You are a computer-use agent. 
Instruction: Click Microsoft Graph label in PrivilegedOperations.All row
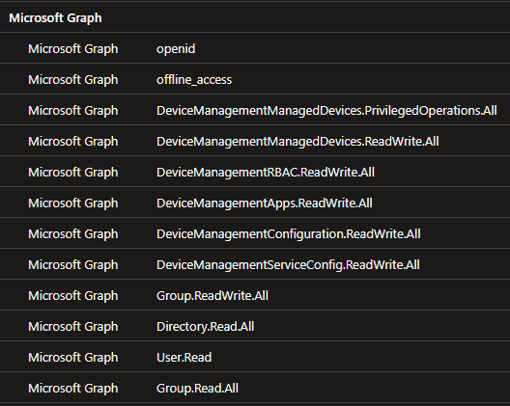[73, 111]
